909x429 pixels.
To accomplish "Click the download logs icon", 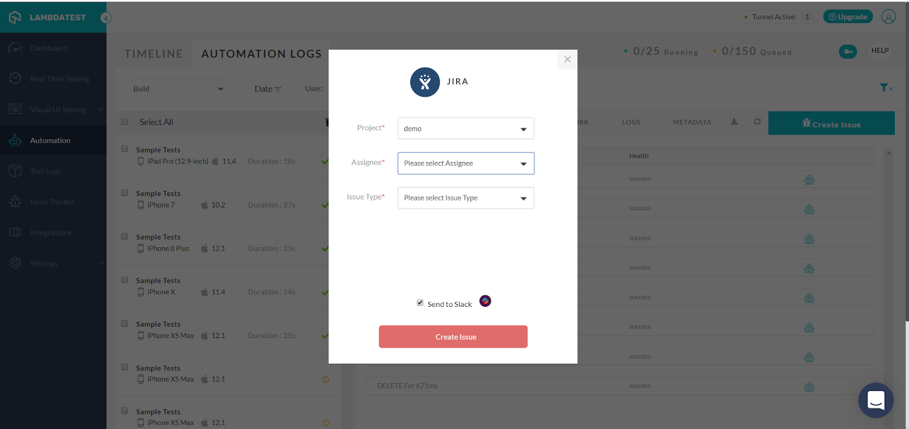I will point(734,122).
